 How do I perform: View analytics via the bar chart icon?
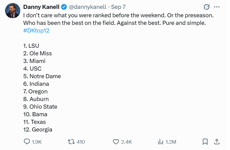click(x=161, y=142)
